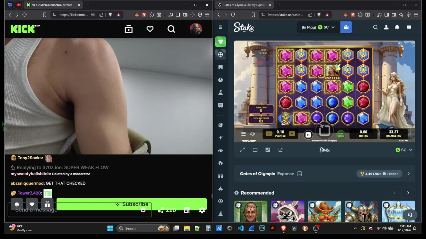Click the taskbar Search box
Image resolution: width=426 pixels, height=239 pixels.
pyautogui.click(x=144, y=228)
